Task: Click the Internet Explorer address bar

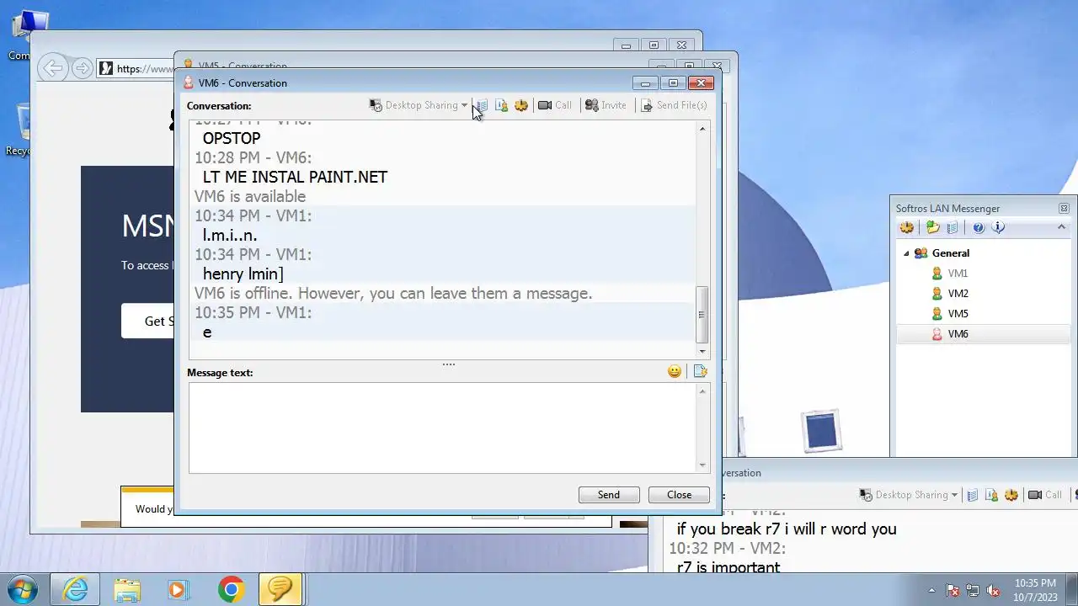Action: pyautogui.click(x=136, y=68)
